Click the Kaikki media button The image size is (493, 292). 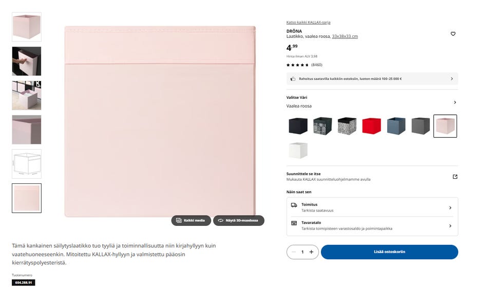(191, 220)
